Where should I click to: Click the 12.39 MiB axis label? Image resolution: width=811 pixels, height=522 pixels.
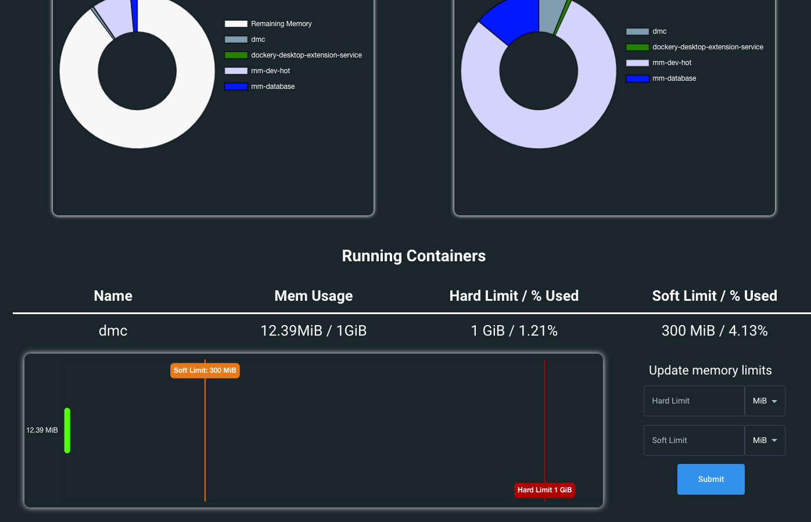[x=42, y=430]
